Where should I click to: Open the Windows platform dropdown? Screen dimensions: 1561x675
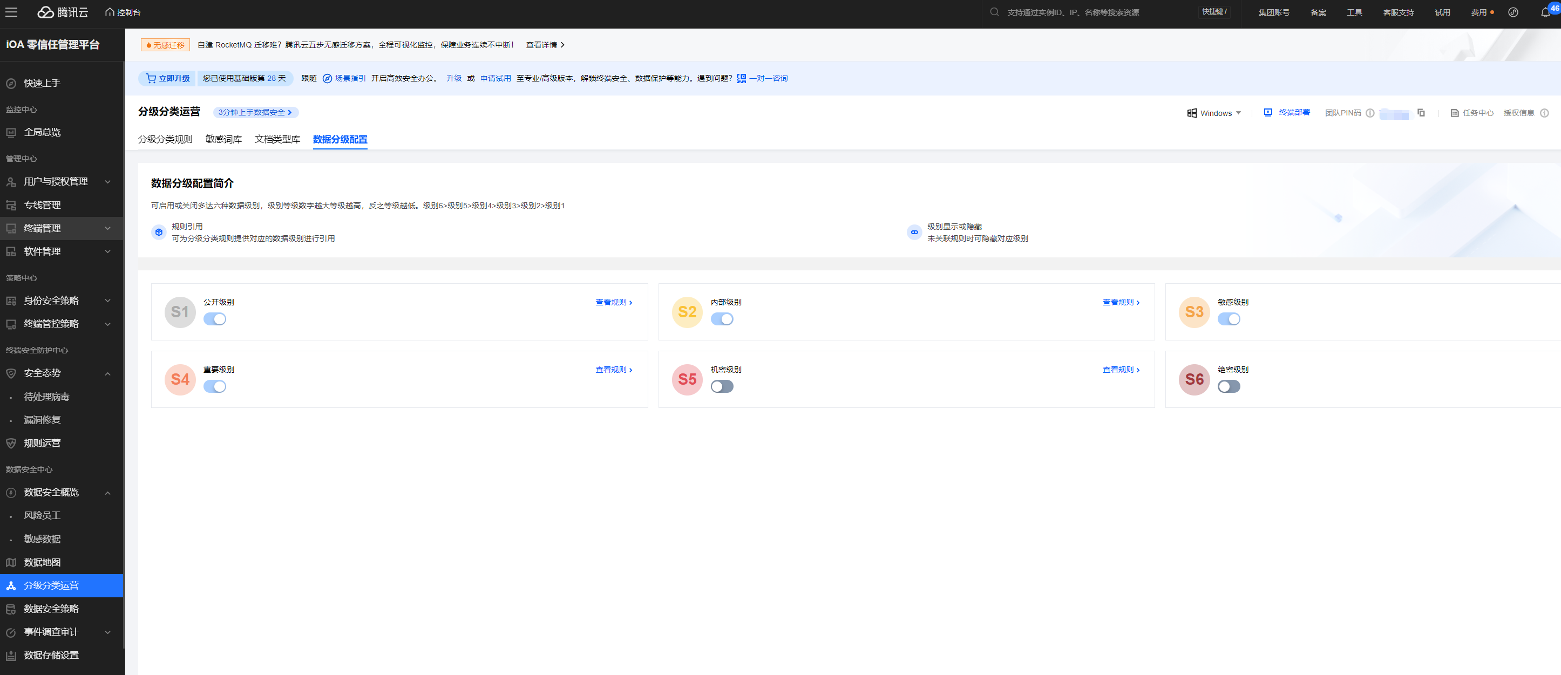(x=1214, y=113)
